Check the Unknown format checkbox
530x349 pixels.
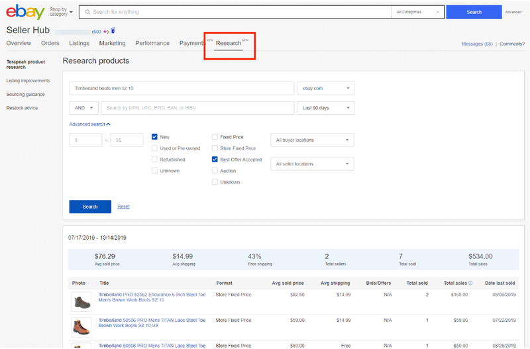(x=215, y=181)
